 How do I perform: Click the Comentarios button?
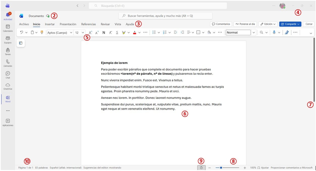[x=221, y=24]
